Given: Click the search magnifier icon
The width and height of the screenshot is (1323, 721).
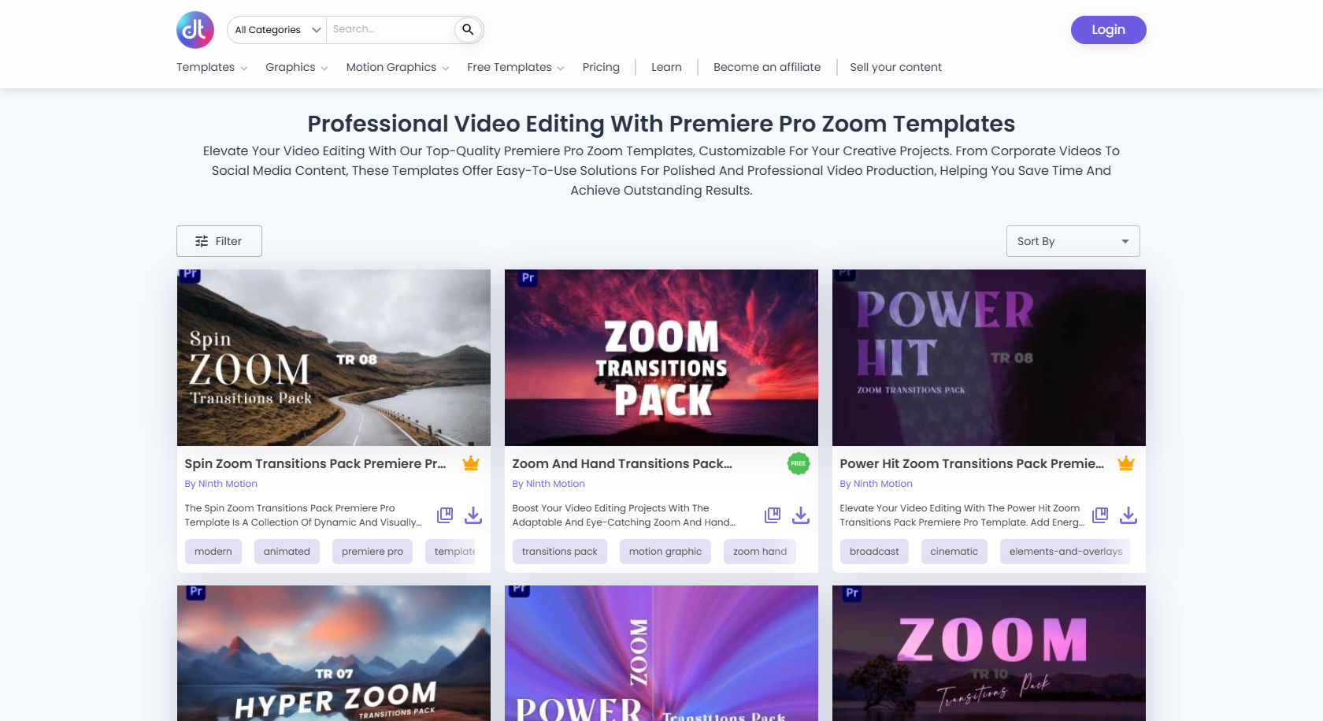Looking at the screenshot, I should [468, 30].
